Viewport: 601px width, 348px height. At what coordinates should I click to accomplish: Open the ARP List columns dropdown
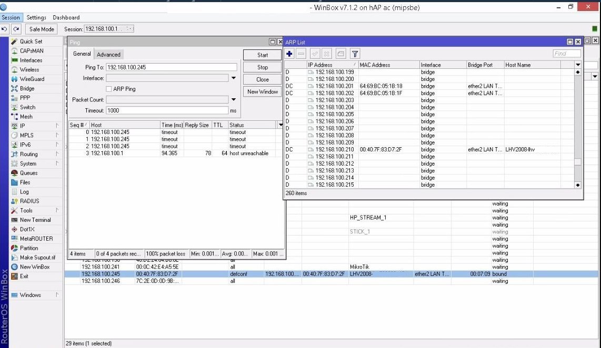pyautogui.click(x=578, y=65)
